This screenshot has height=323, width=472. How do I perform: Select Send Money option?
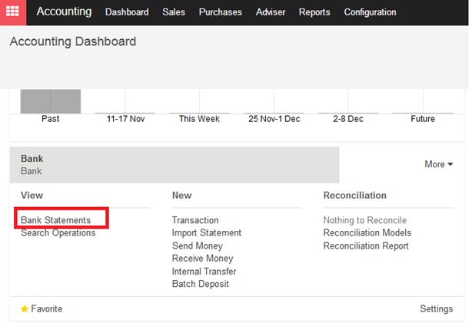[x=197, y=246]
